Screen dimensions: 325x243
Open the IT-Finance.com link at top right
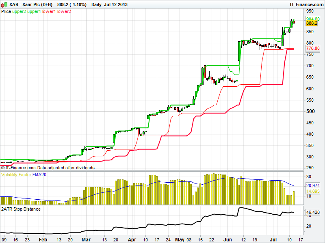307,4
